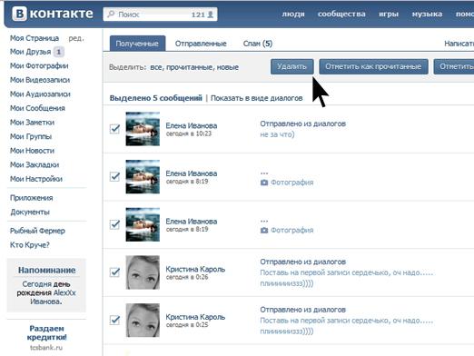Open AlexXx Иванова birthday reminder link

click(x=52, y=297)
